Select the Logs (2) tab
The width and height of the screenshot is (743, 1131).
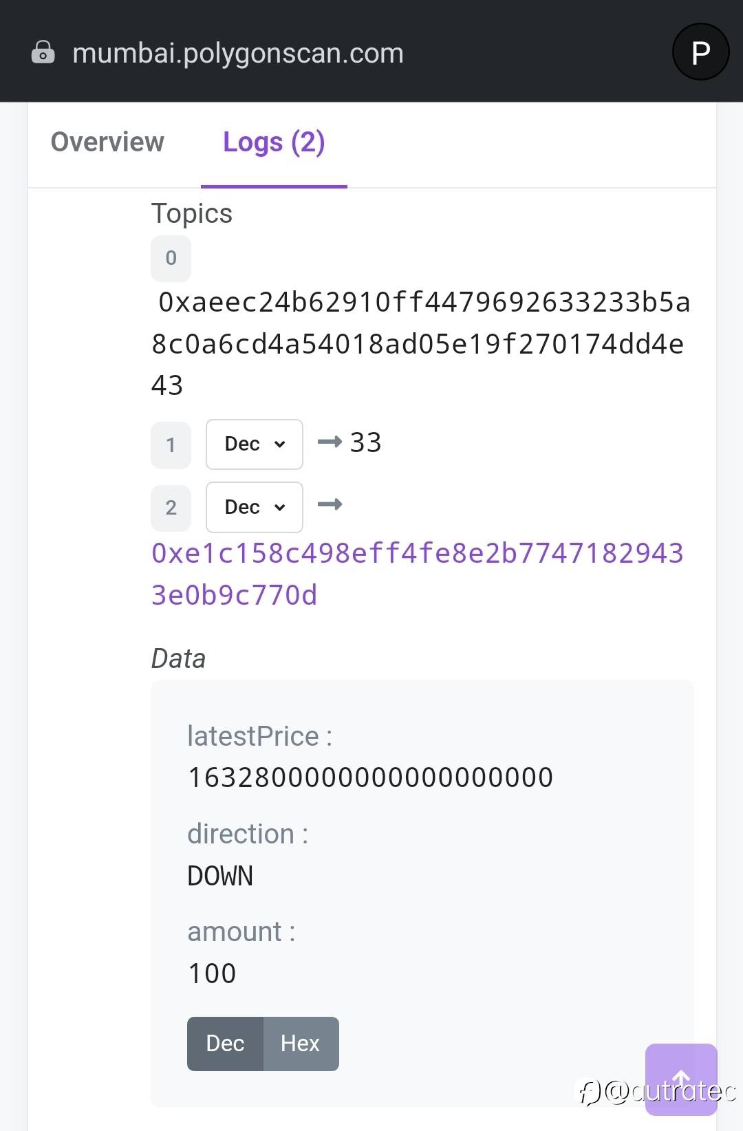pos(274,142)
